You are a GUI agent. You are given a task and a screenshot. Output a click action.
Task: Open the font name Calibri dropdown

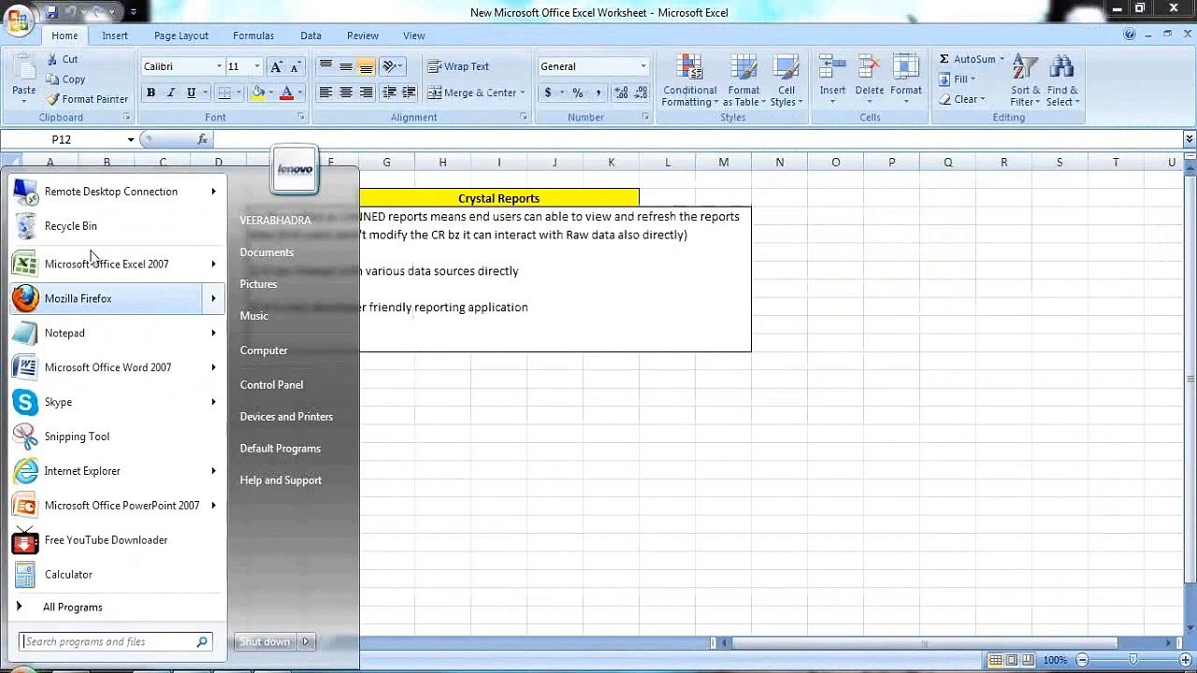[x=220, y=66]
